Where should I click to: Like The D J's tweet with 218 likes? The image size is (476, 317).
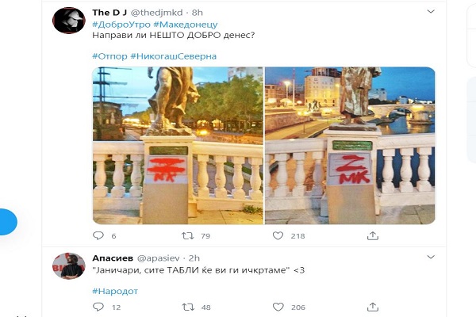pyautogui.click(x=278, y=235)
